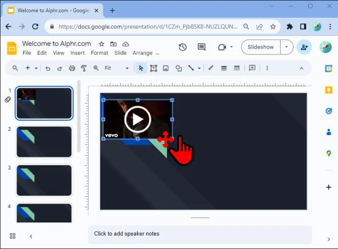The width and height of the screenshot is (338, 249).
Task: Choose the Select arrow cursor tool
Action: point(141,68)
